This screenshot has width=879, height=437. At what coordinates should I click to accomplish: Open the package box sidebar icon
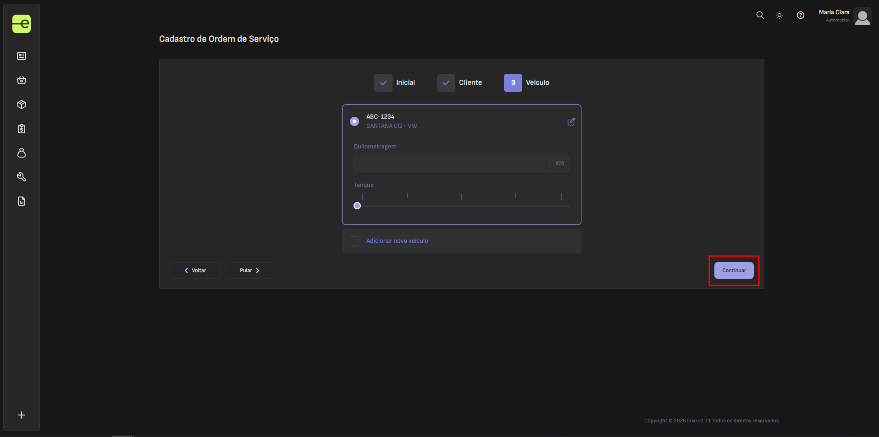click(22, 104)
